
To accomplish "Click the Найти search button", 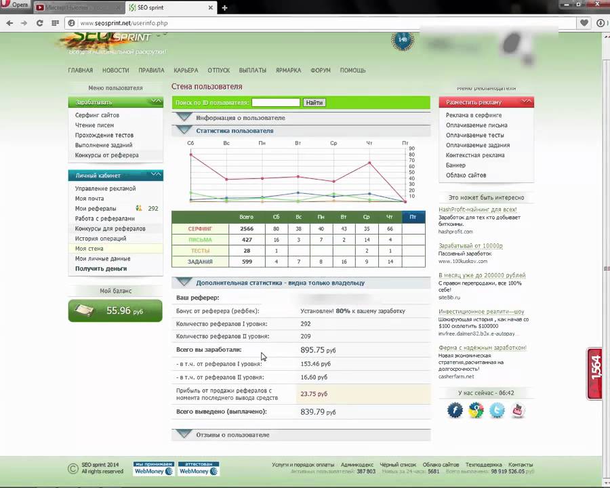I will [314, 103].
